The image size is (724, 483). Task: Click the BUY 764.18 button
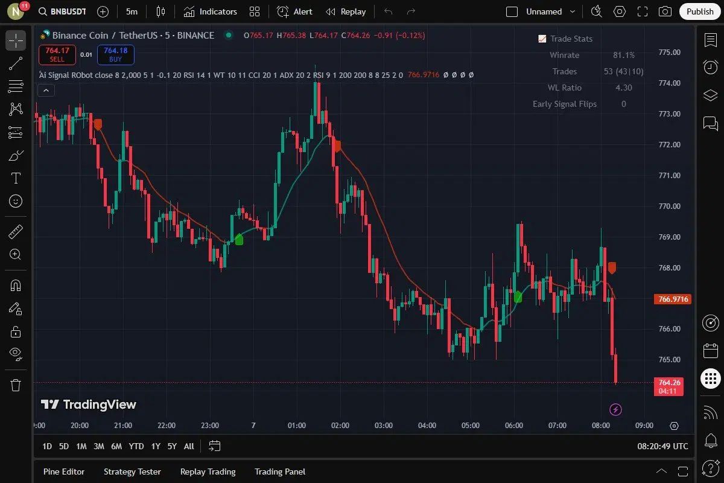[115, 55]
